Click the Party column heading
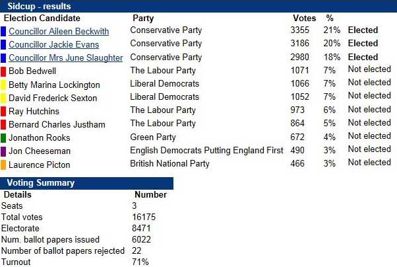Screen dimensions: 397x267 (x=143, y=19)
